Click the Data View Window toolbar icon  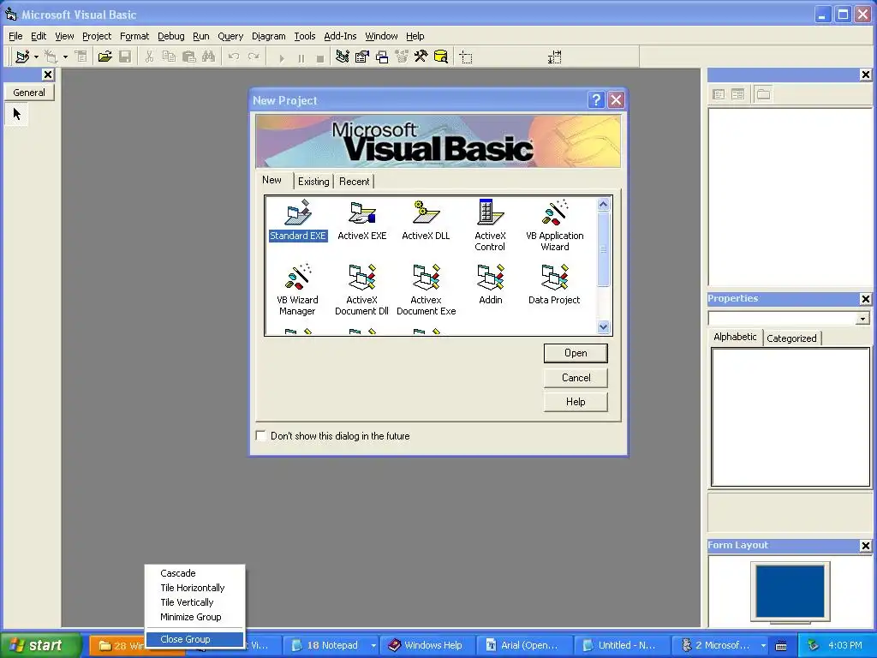(x=441, y=57)
